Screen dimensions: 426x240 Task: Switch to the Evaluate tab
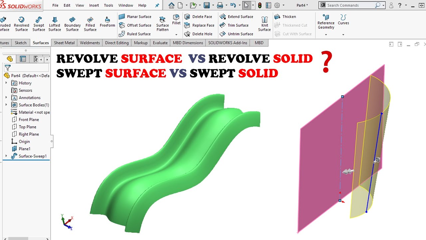point(160,43)
